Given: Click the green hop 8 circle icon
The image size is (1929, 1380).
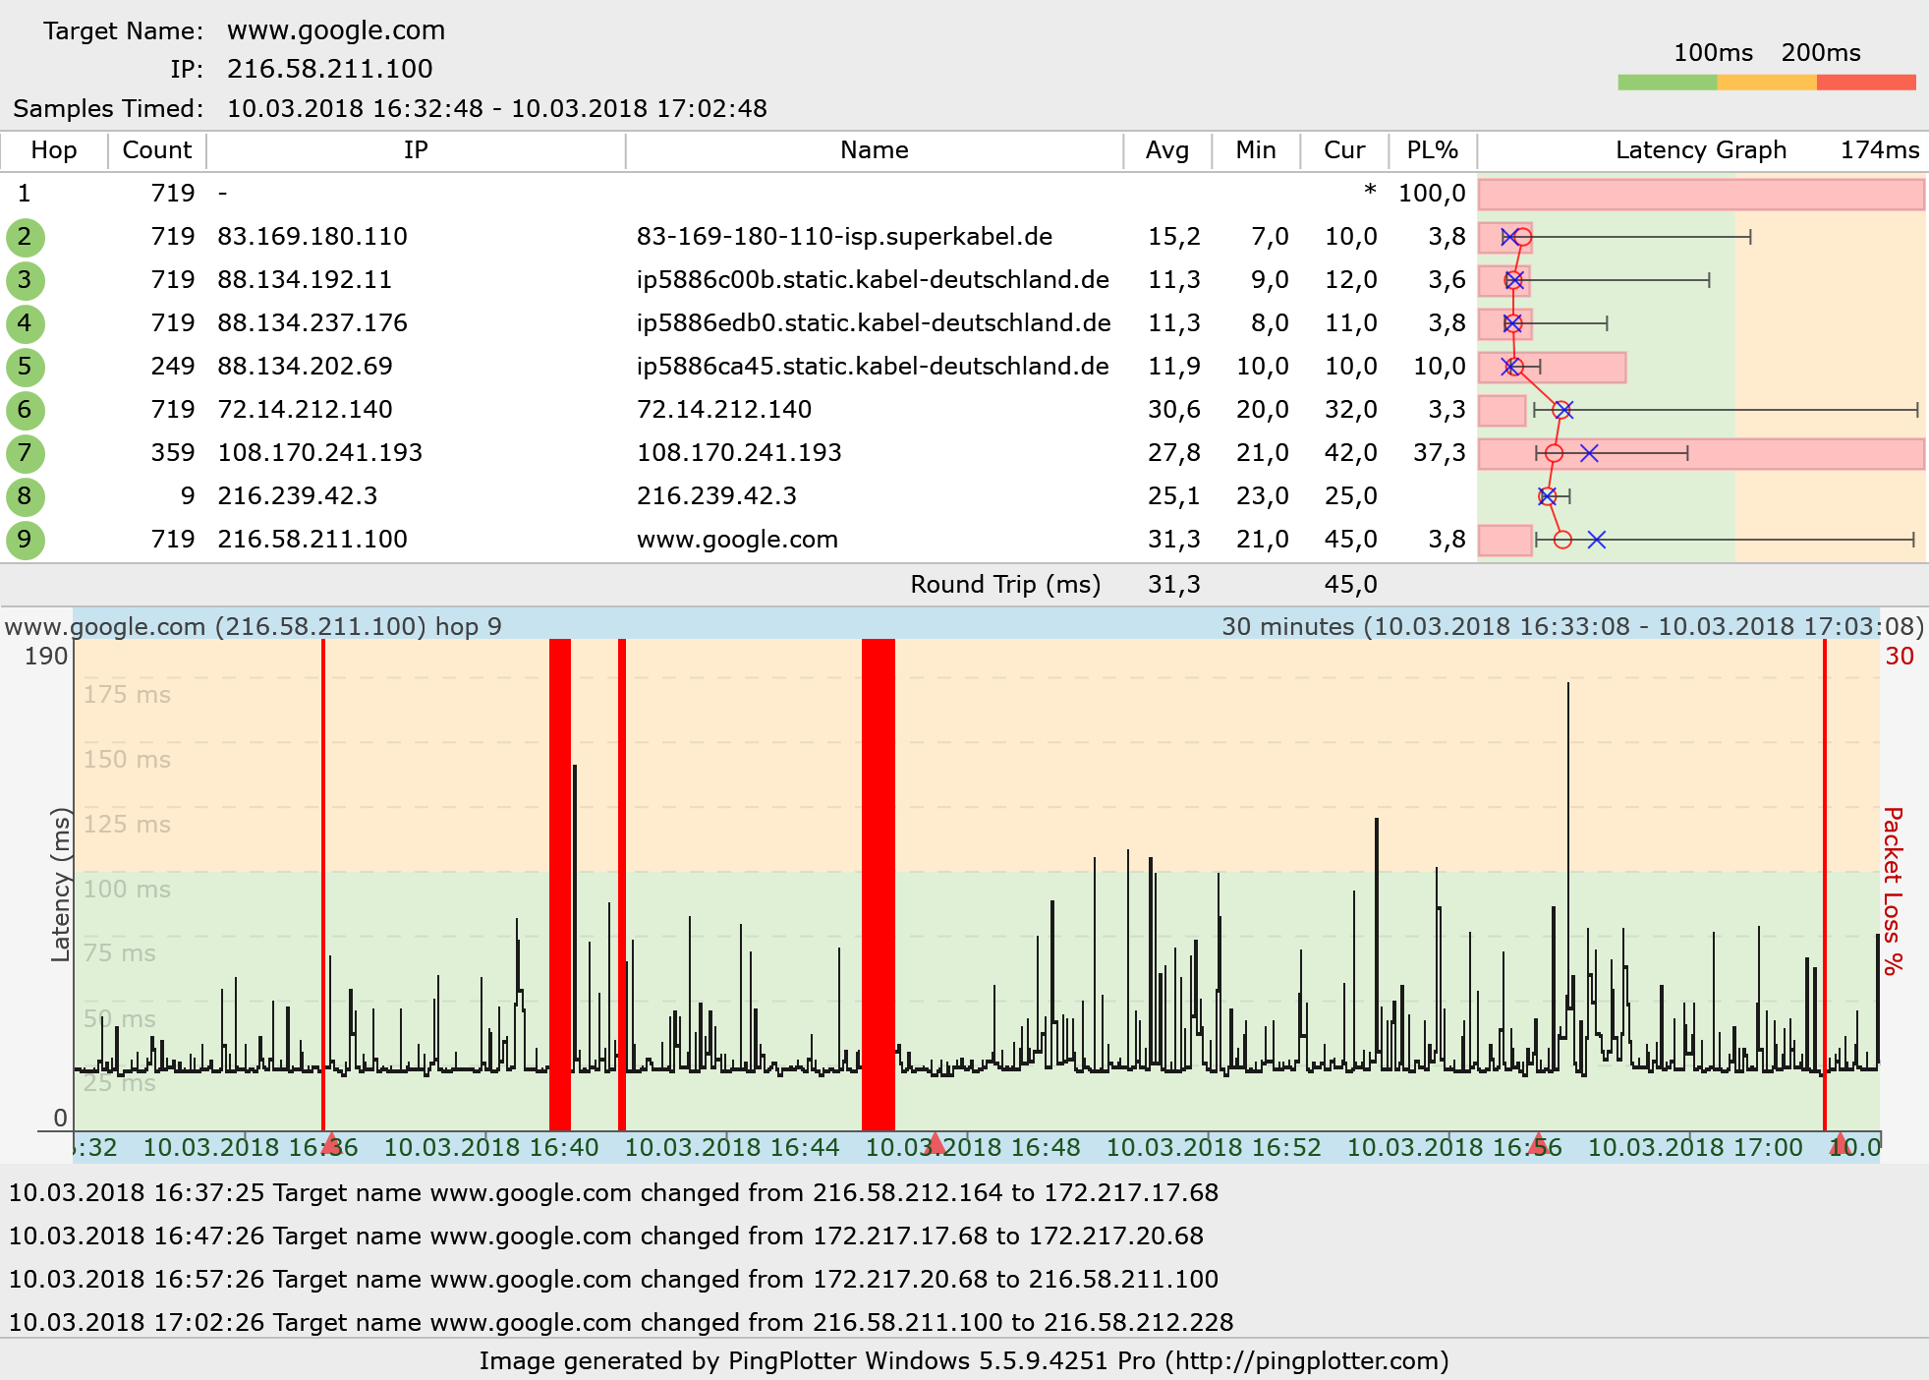Looking at the screenshot, I should 25,496.
